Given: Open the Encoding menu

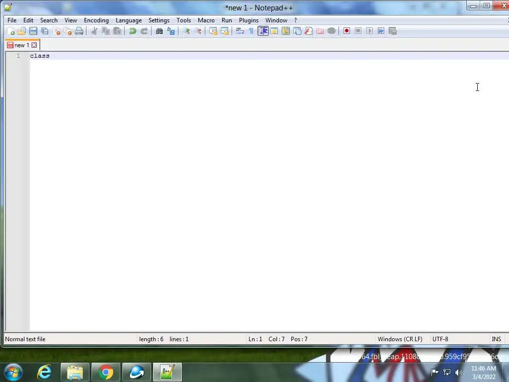Looking at the screenshot, I should (96, 20).
